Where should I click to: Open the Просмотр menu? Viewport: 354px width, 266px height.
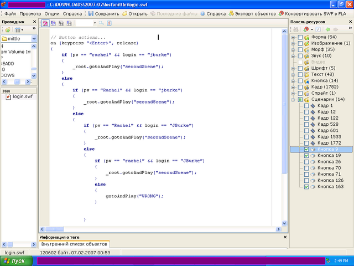(30, 13)
